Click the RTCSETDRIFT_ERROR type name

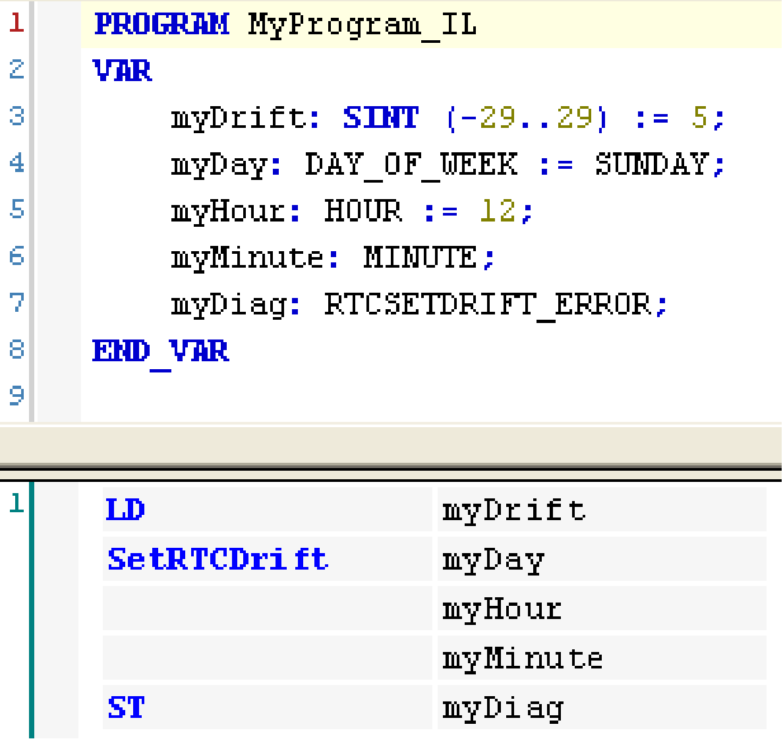[488, 305]
